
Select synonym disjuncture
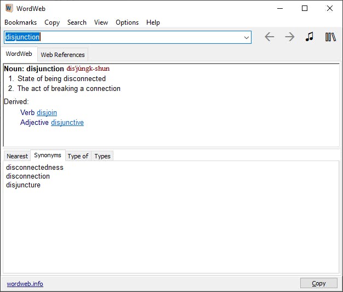pos(23,185)
